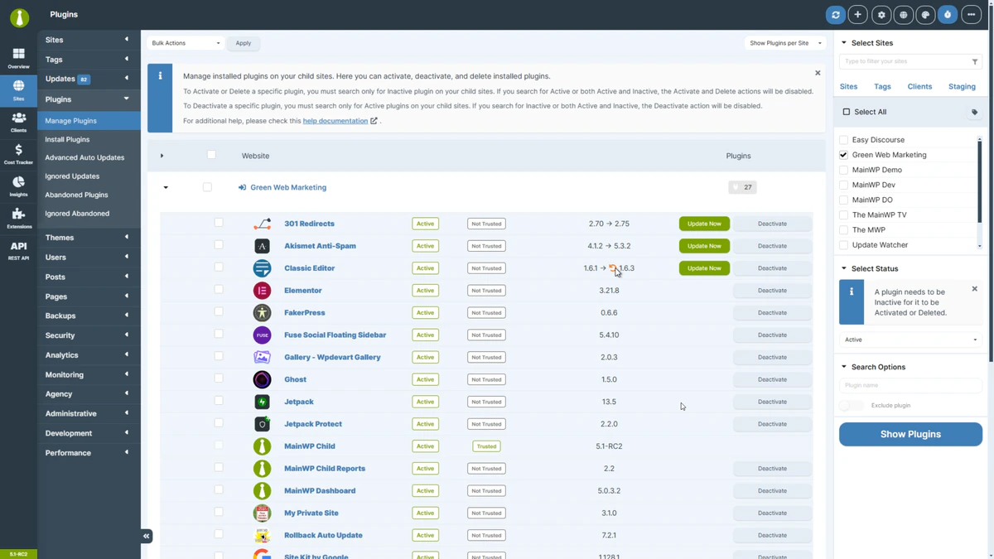The height and width of the screenshot is (559, 994).
Task: Open Clients in the left icon bar
Action: [18, 123]
